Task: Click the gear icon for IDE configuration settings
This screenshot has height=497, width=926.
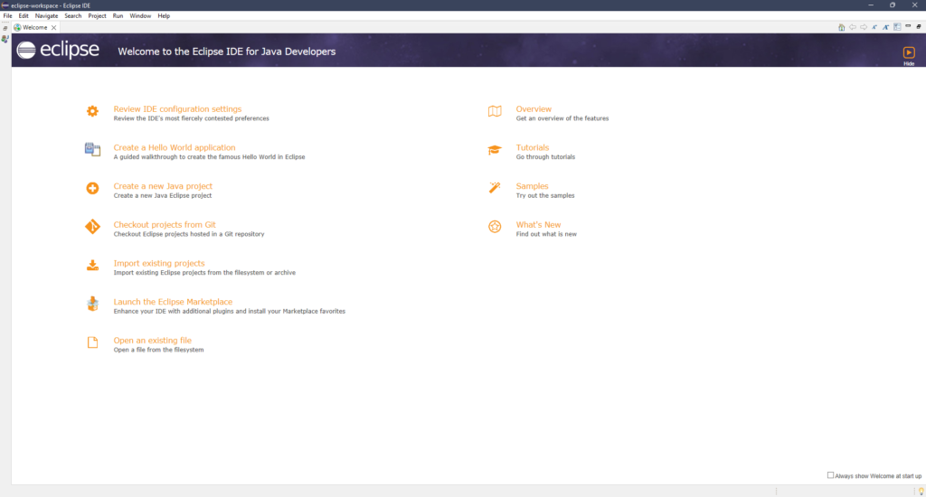Action: click(x=93, y=111)
